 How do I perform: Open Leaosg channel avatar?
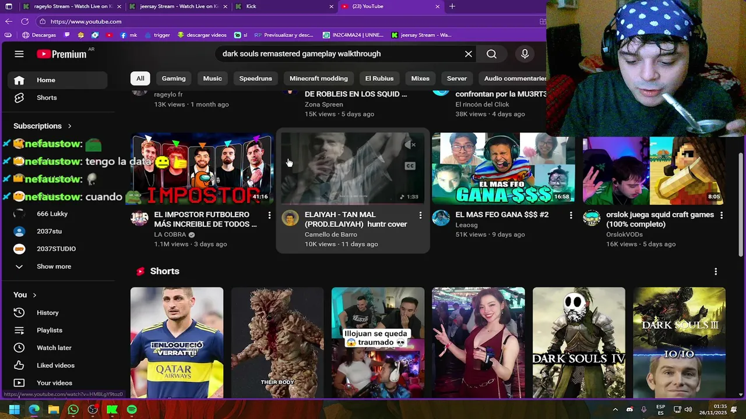pos(441,218)
